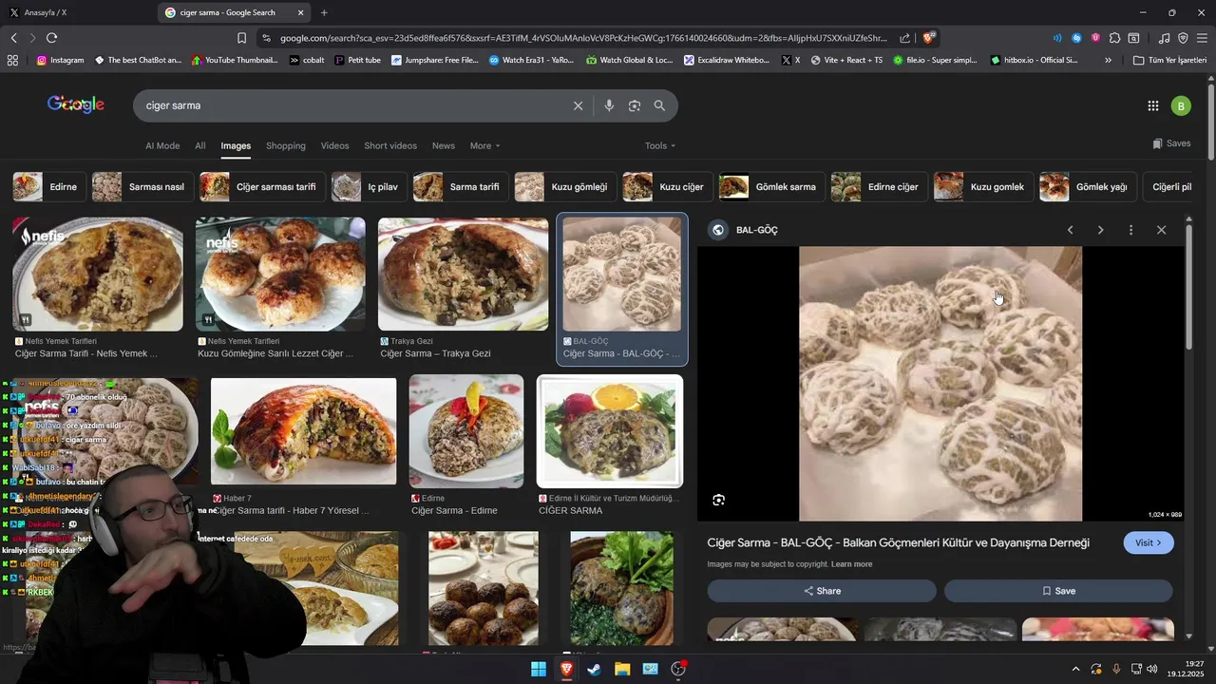Open the Saves collection link
The image size is (1216, 684).
click(x=1171, y=143)
